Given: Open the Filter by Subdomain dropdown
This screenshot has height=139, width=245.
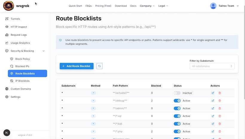Looking at the screenshot, I should click(212, 66).
